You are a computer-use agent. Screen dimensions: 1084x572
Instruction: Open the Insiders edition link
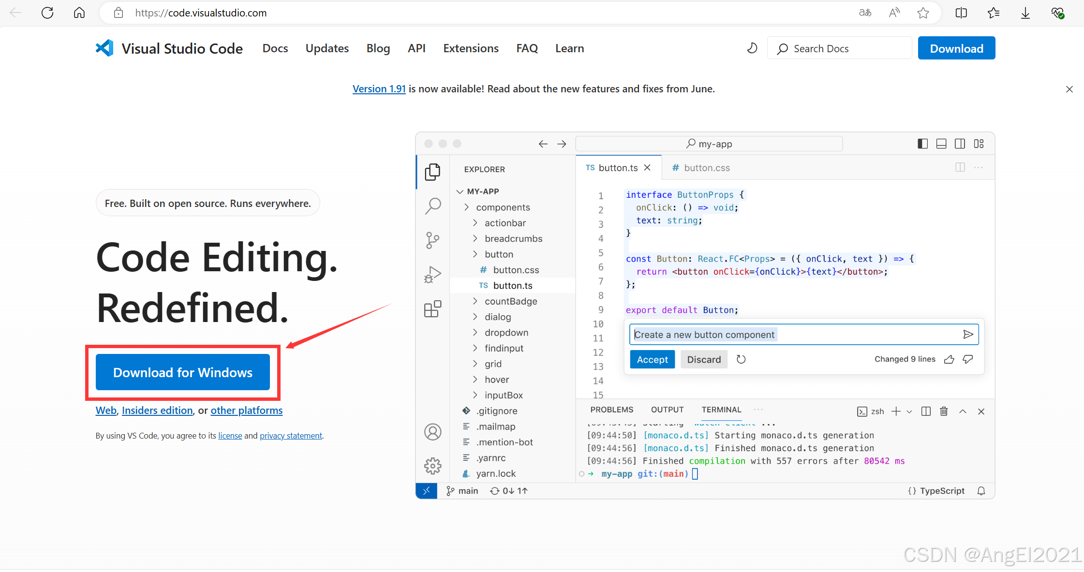157,411
